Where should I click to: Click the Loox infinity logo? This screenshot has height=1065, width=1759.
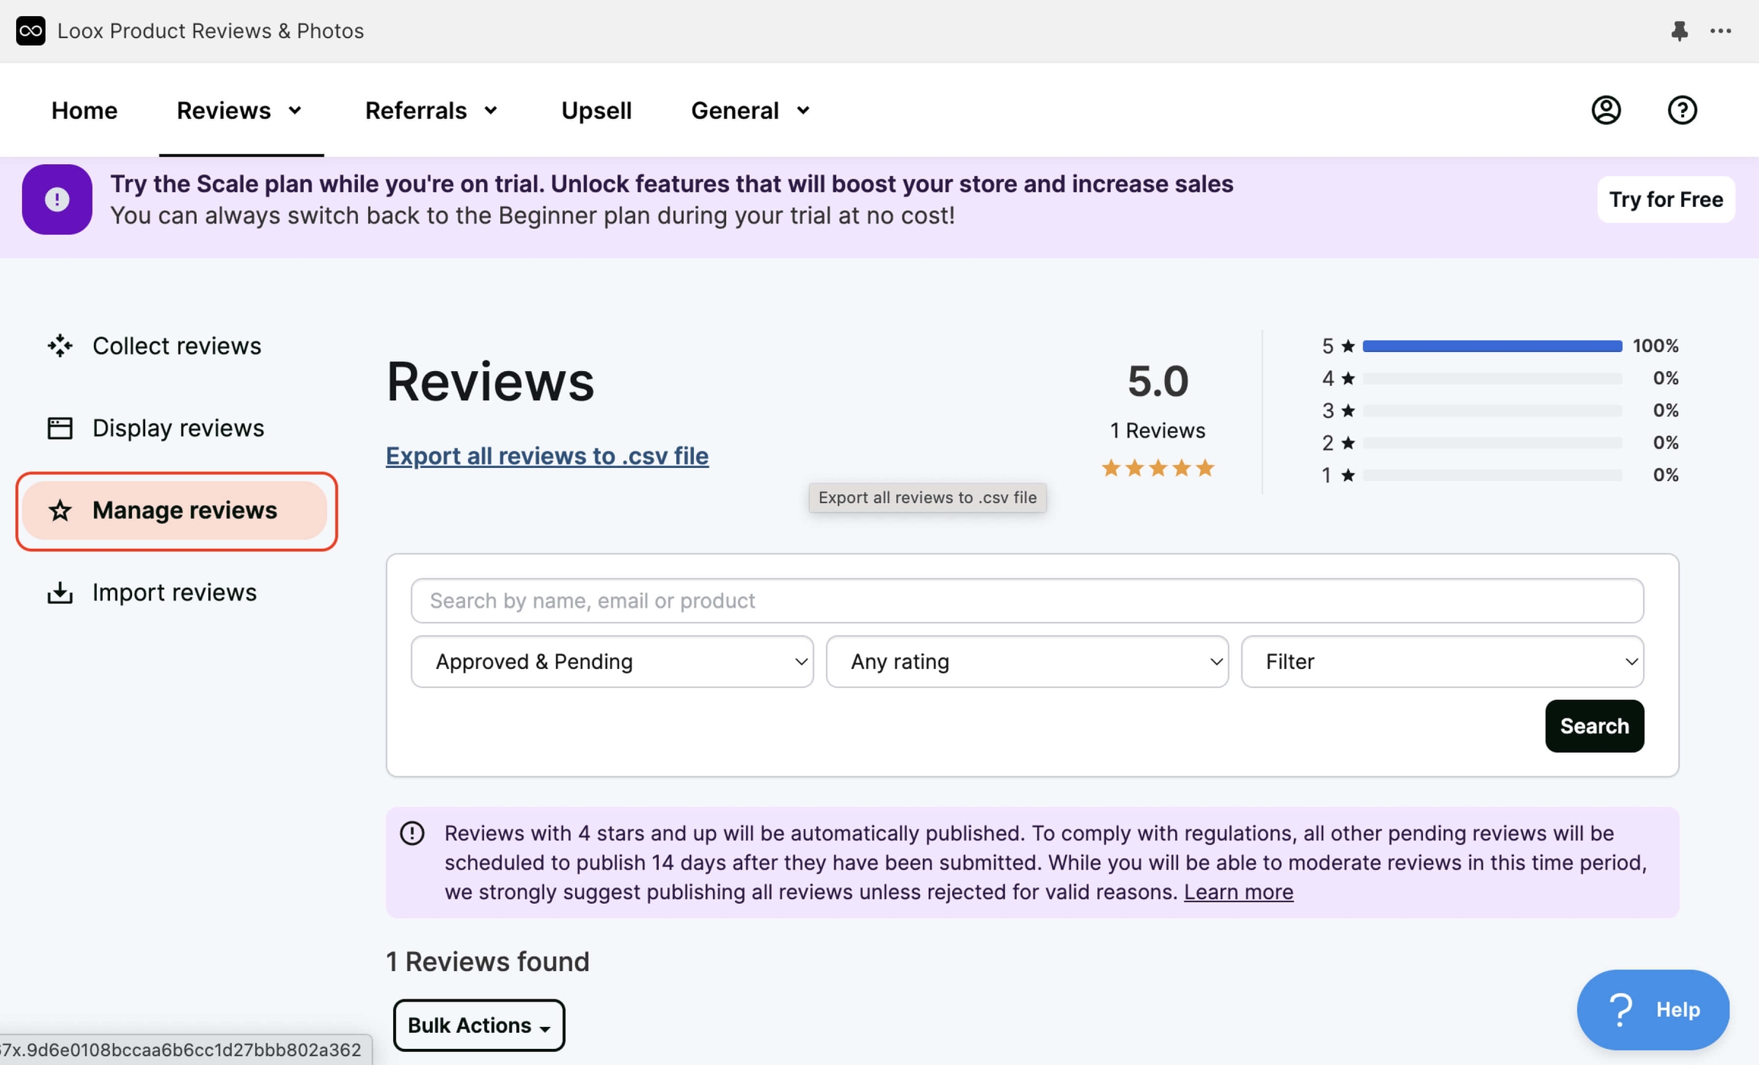pos(31,31)
